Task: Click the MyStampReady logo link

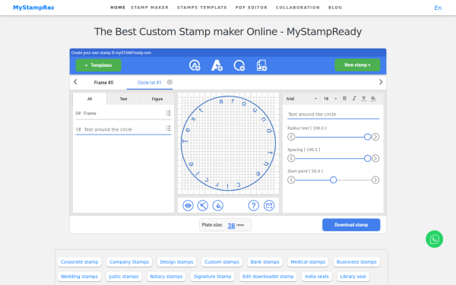Action: click(x=33, y=8)
